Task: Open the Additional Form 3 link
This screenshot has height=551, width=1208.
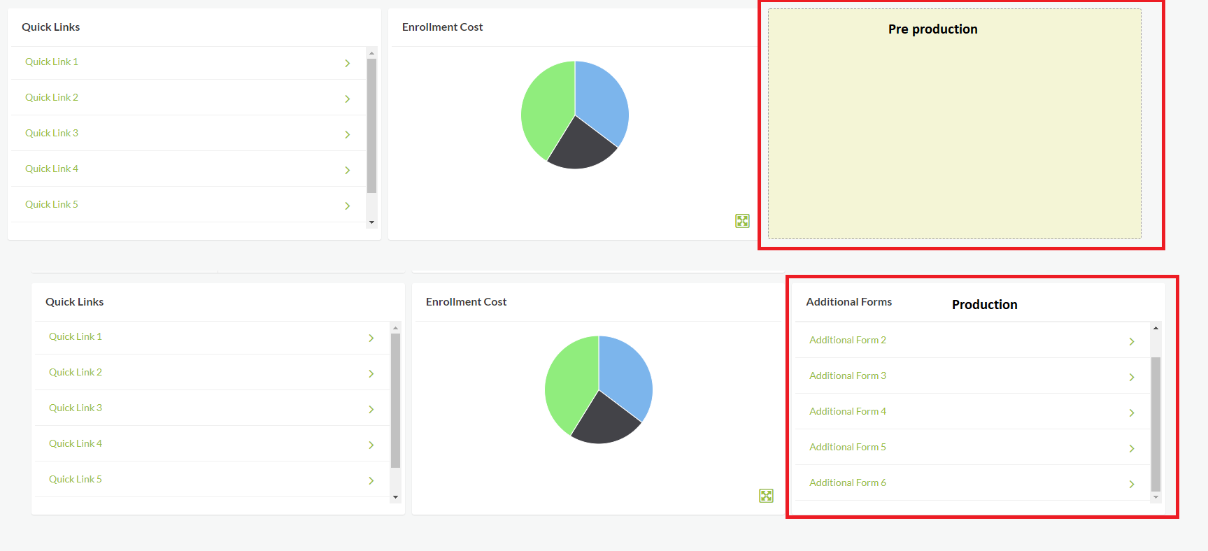Action: click(847, 375)
